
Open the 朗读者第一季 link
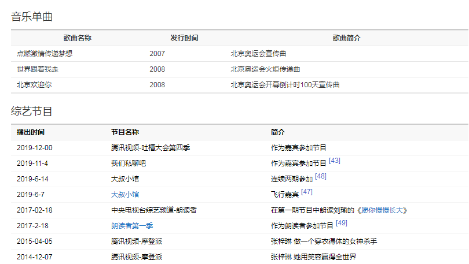click(x=133, y=226)
